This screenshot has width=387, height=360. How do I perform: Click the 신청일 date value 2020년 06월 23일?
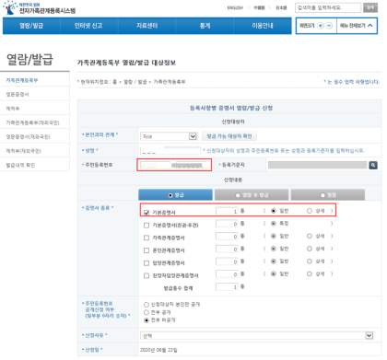pyautogui.click(x=158, y=350)
